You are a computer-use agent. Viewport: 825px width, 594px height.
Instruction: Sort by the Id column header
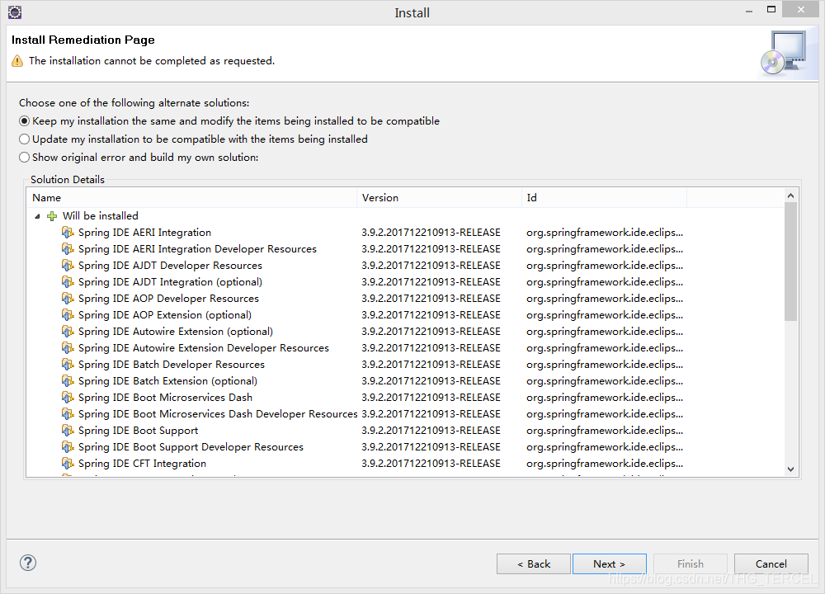pyautogui.click(x=604, y=198)
